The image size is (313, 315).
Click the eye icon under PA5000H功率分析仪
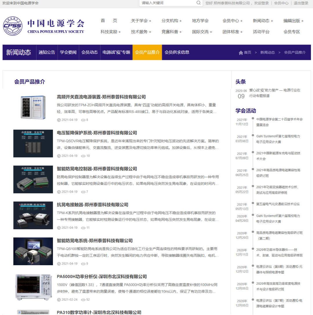[83, 300]
